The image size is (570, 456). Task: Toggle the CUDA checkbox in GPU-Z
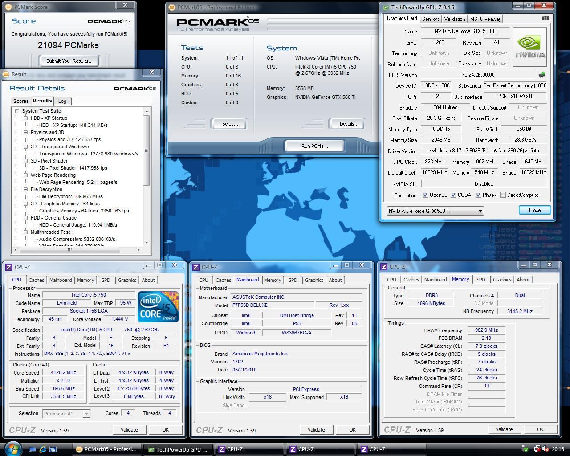click(x=453, y=195)
